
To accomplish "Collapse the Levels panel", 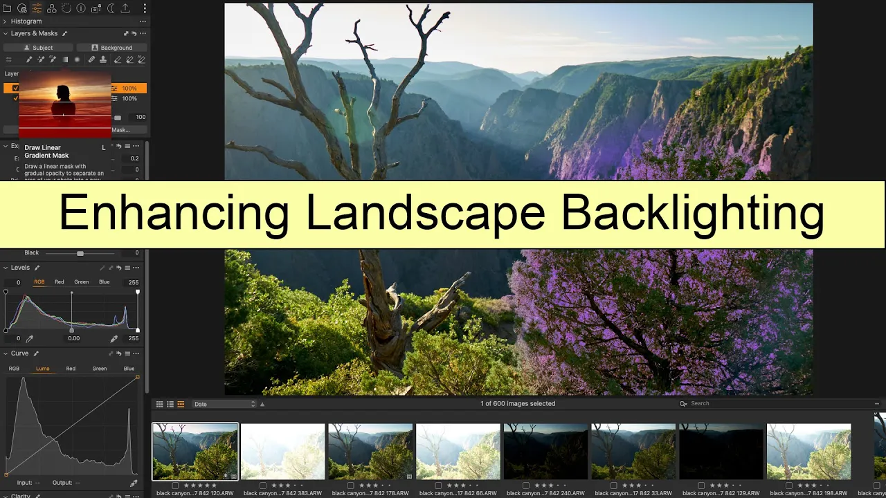I will coord(5,268).
